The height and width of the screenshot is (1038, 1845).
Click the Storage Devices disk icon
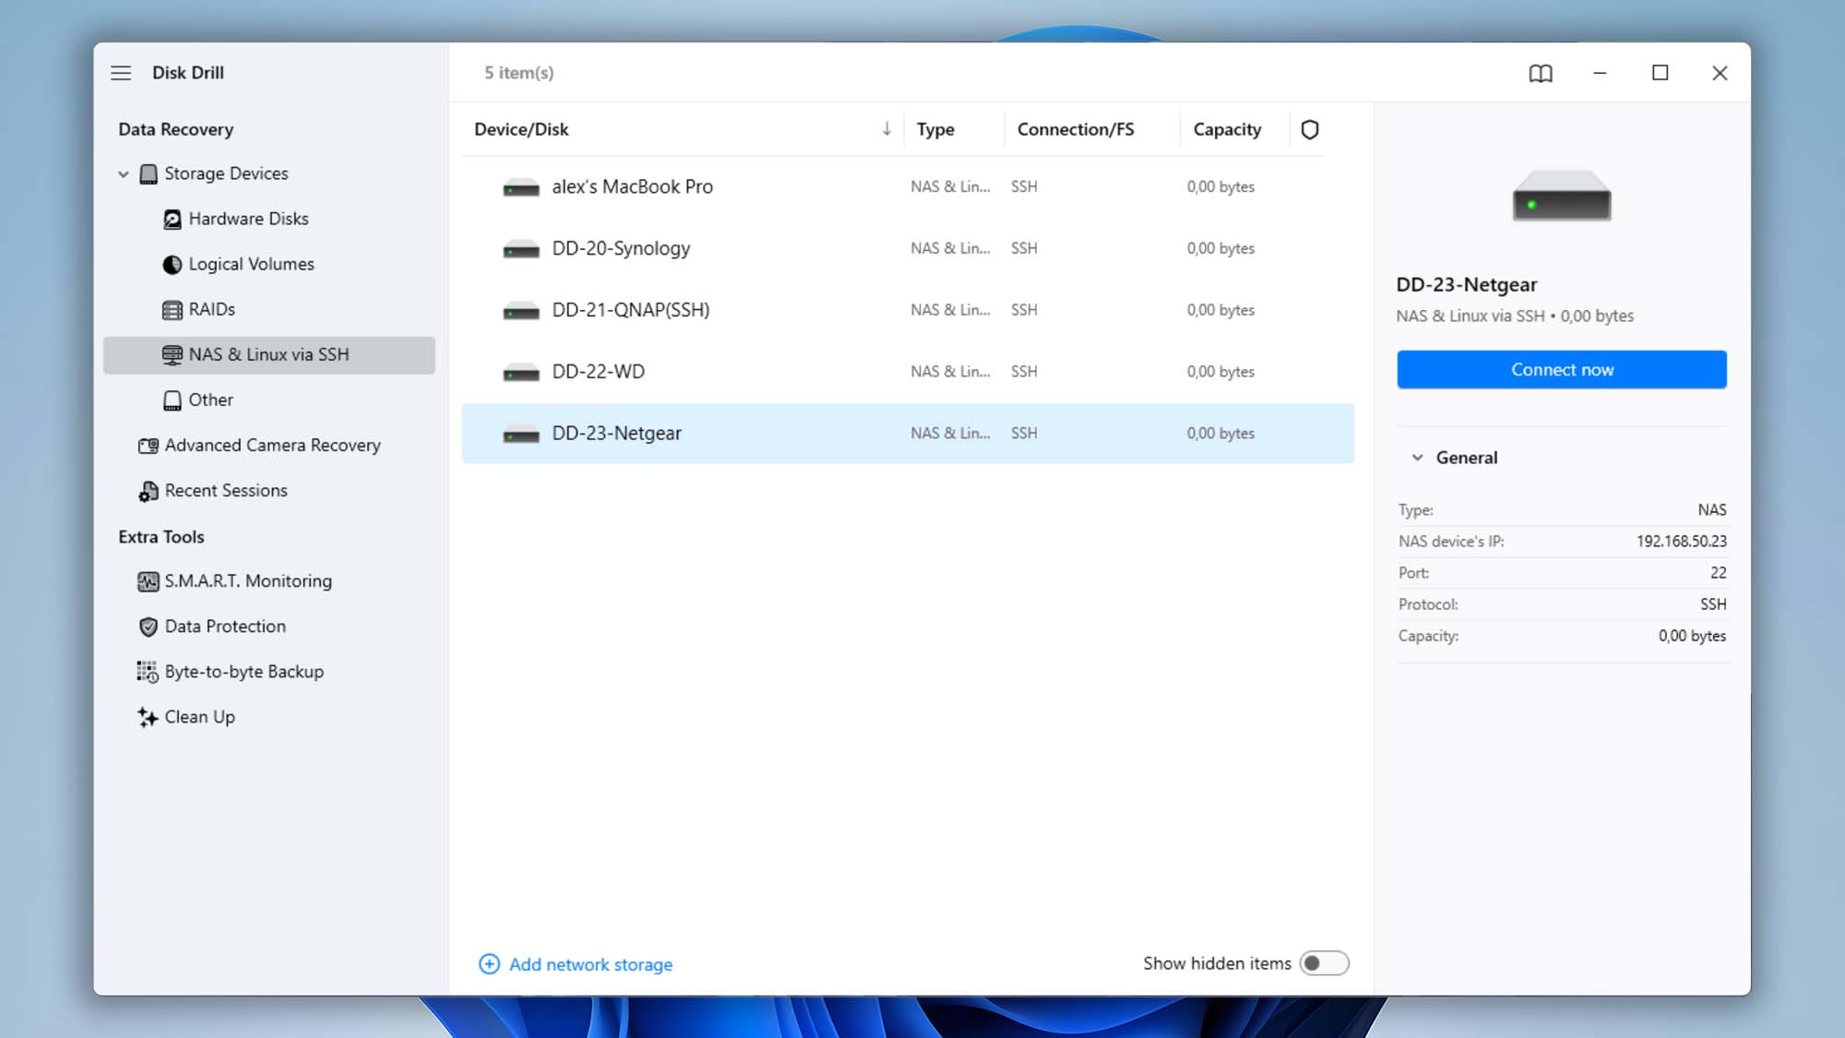coord(148,174)
